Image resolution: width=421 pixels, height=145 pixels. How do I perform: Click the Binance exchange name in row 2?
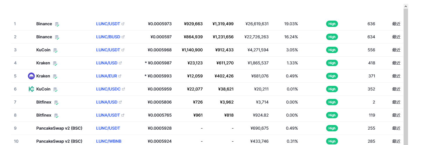[44, 37]
